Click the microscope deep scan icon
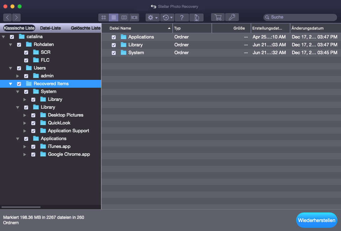The height and width of the screenshot is (231, 341). point(196,17)
